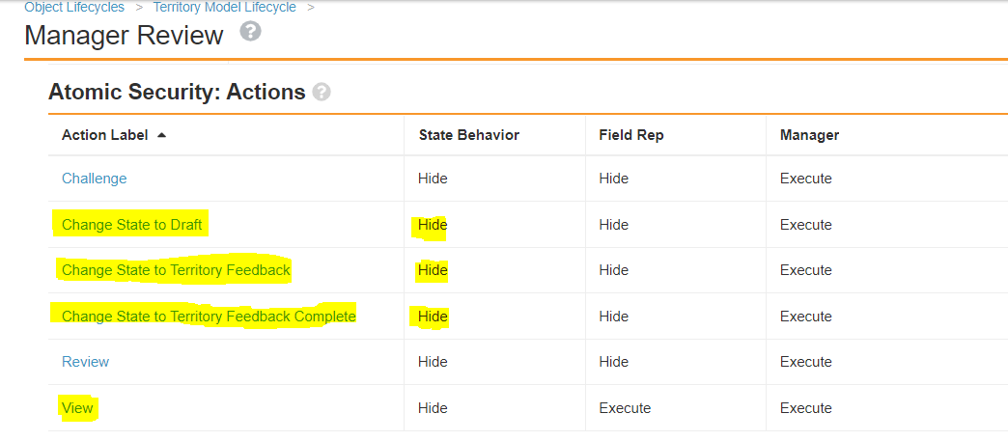
Task: Go to Territory Model Lifecycle breadcrumb
Action: click(x=224, y=8)
